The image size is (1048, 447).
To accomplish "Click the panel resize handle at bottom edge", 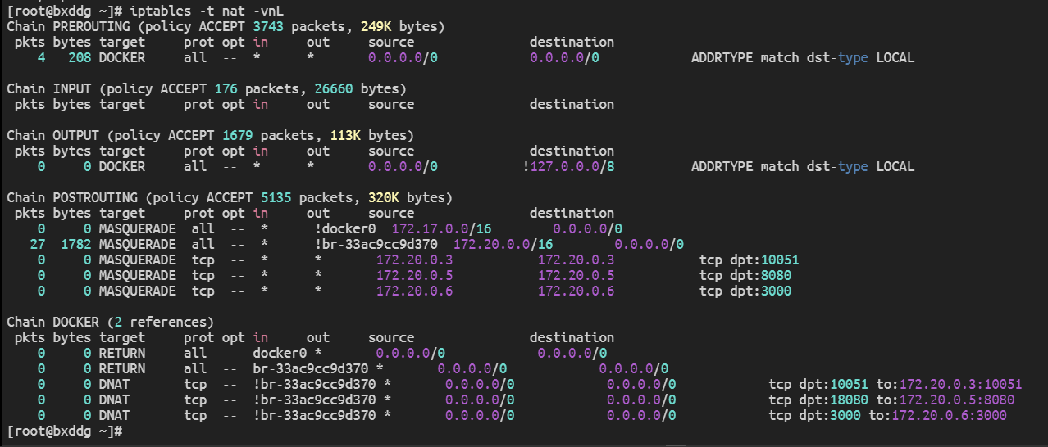I will click(x=677, y=445).
